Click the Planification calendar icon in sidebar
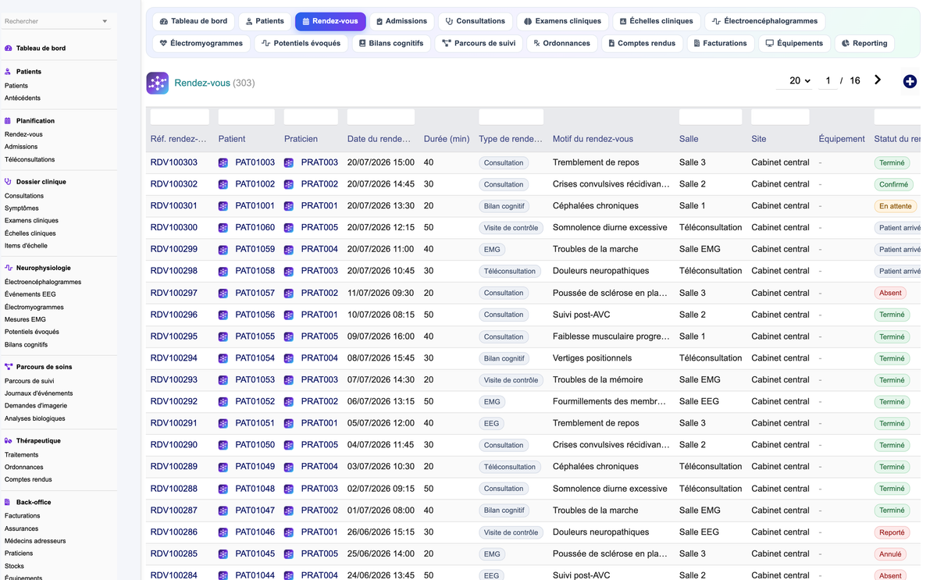Viewport: 937px width, 580px height. coord(9,121)
